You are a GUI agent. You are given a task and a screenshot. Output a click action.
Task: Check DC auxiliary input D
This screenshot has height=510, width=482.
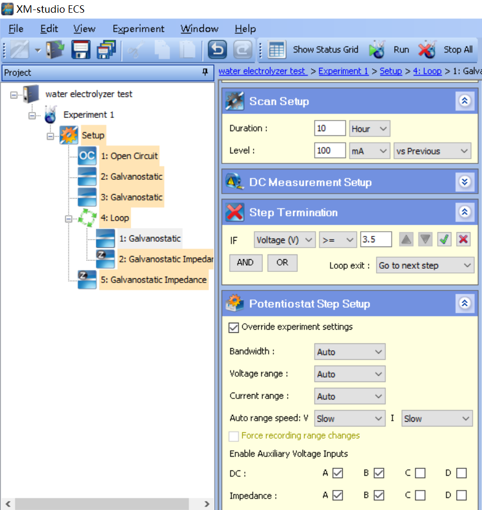461,473
